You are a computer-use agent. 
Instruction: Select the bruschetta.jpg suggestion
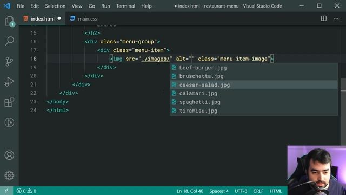pyautogui.click(x=254, y=76)
